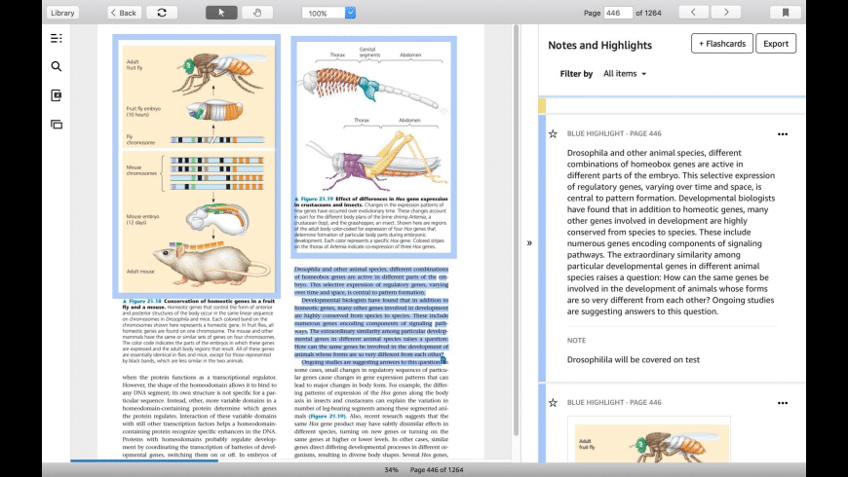Open the zoom percentage dropdown

point(351,13)
